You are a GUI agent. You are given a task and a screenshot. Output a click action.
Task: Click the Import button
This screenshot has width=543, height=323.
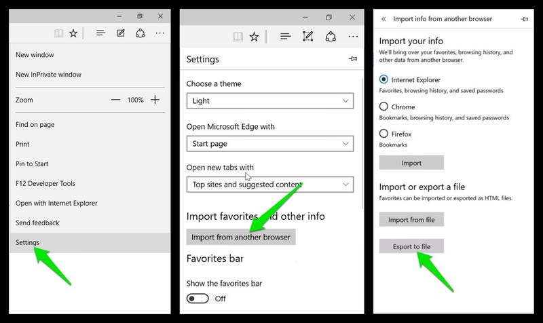(x=411, y=163)
